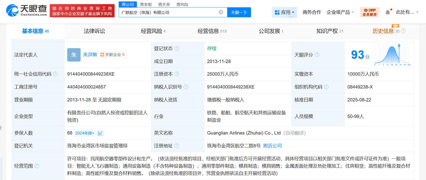Switch to the 查老板 search tab
426x180 pixels.
[146, 4]
